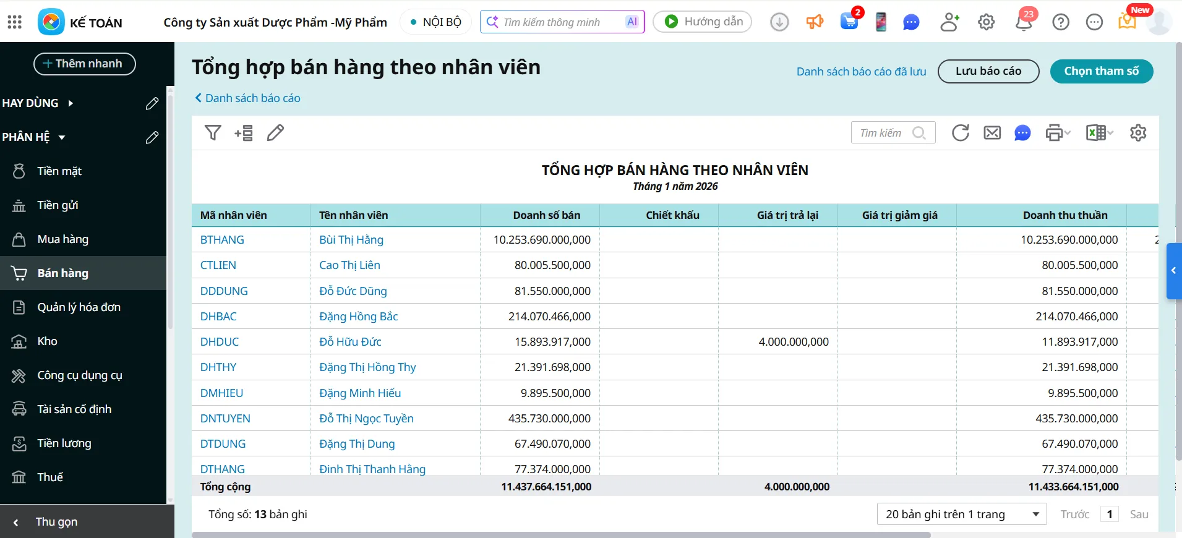This screenshot has width=1182, height=538.
Task: Click the add row grouping icon
Action: pyautogui.click(x=244, y=133)
